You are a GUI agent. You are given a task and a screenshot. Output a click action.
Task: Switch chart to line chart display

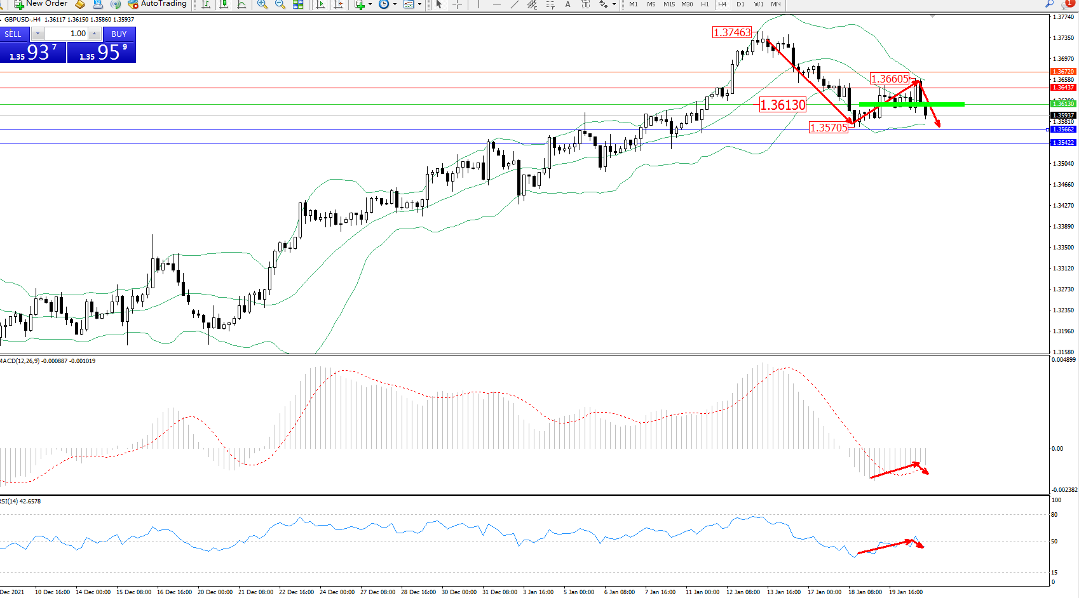pos(241,4)
